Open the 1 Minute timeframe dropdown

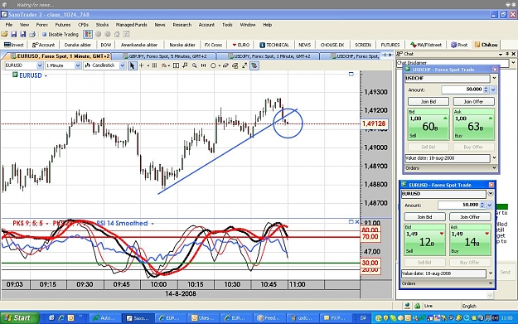coord(78,65)
